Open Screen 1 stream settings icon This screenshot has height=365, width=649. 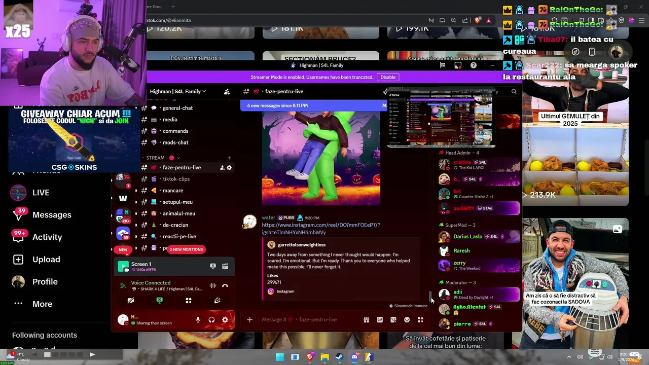pyautogui.click(x=225, y=266)
